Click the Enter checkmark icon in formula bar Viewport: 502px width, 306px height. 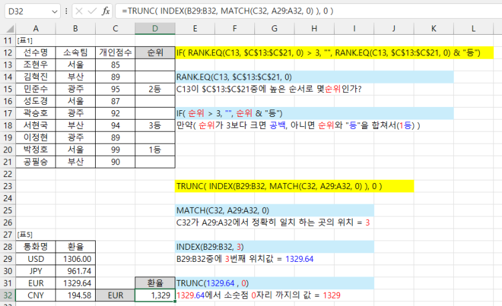click(x=92, y=11)
